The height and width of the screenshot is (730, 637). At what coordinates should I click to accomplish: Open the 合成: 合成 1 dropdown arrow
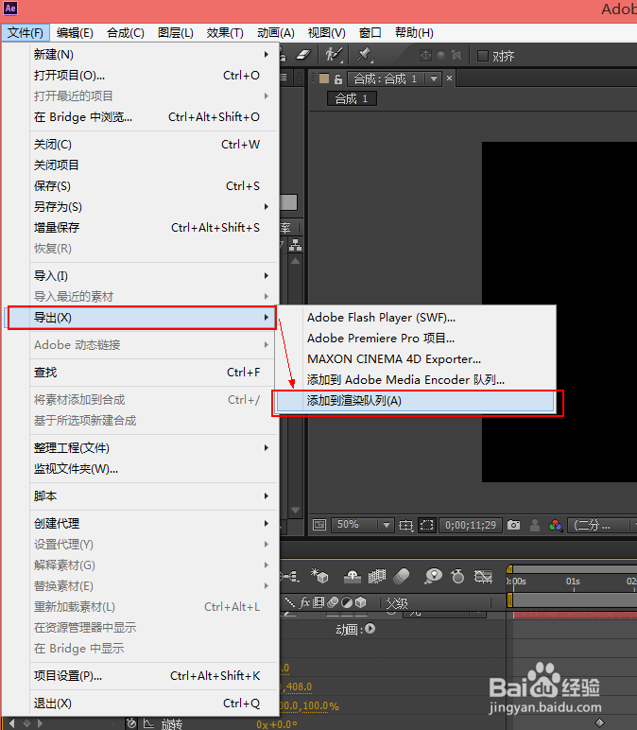434,78
